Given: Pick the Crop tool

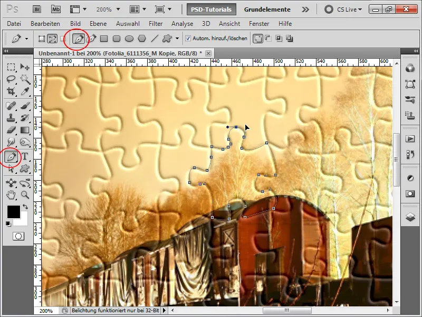Looking at the screenshot, I should [11, 91].
